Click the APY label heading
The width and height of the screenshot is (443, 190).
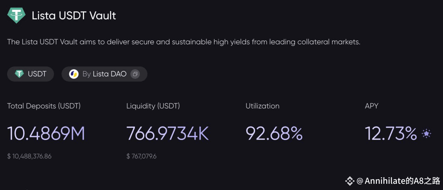click(x=372, y=106)
